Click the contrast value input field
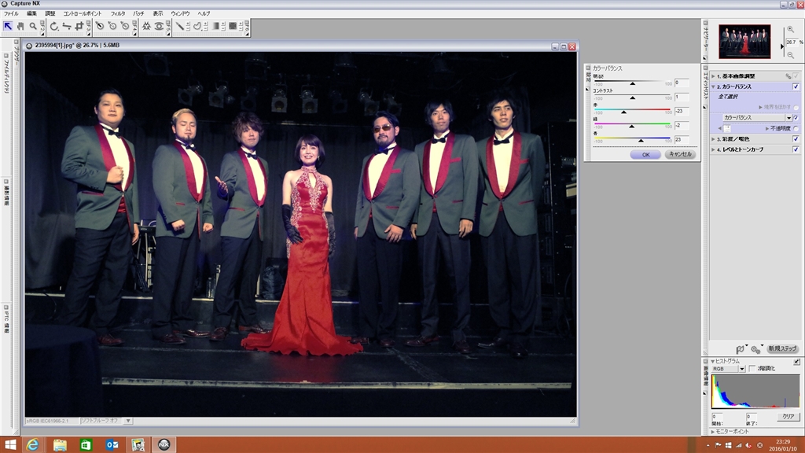The width and height of the screenshot is (805, 453). [681, 97]
